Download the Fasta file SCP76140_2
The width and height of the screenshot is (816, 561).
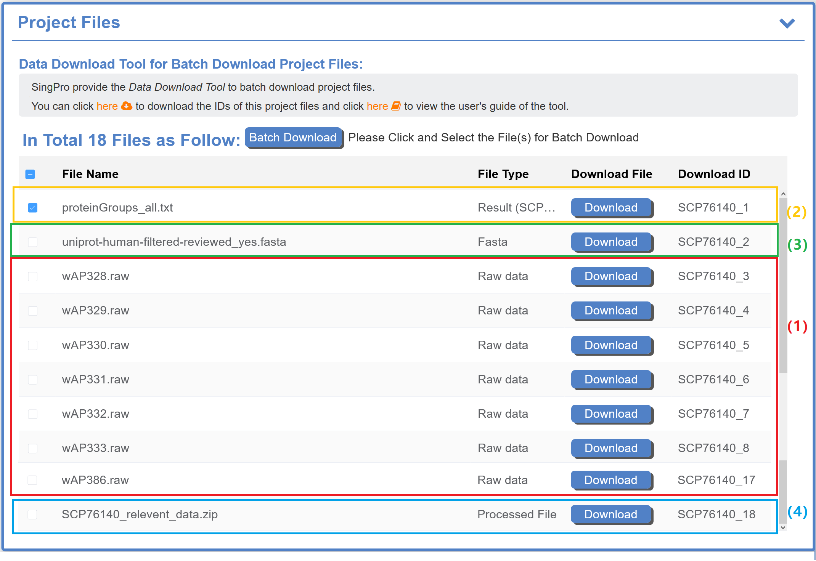point(611,242)
